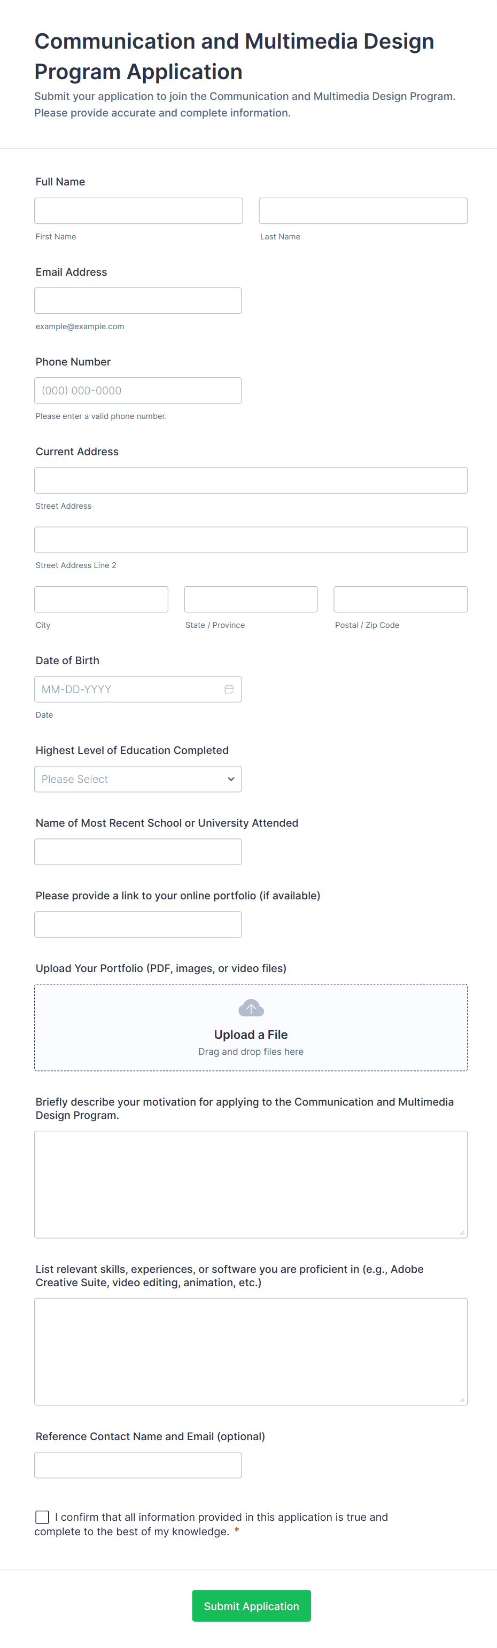Click the Phone Number field
The image size is (497, 1648).
click(137, 390)
